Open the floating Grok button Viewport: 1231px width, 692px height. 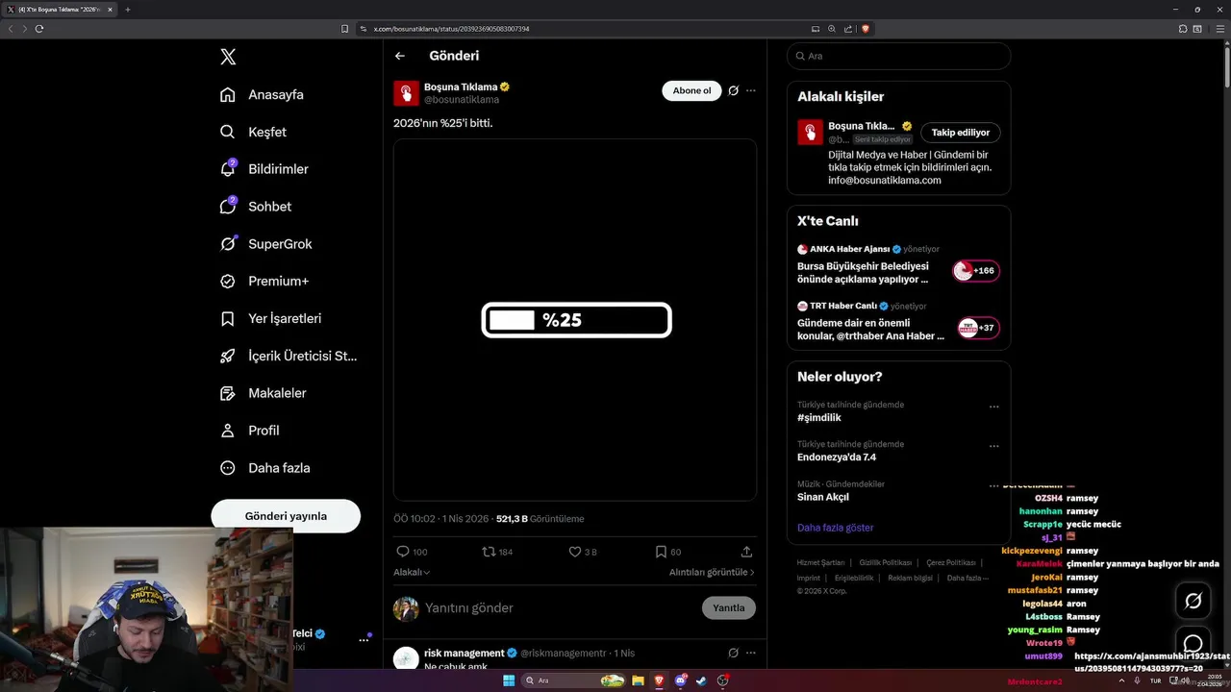click(x=1193, y=601)
